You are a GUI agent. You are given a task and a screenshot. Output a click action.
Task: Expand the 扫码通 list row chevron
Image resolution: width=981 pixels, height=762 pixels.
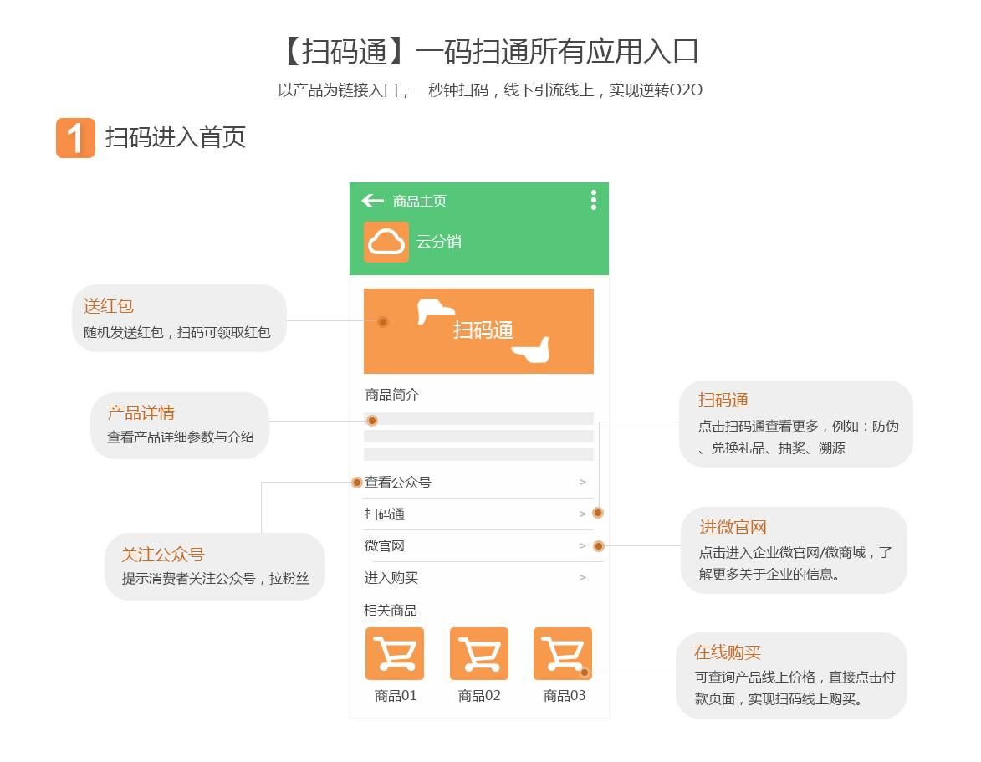tap(582, 514)
